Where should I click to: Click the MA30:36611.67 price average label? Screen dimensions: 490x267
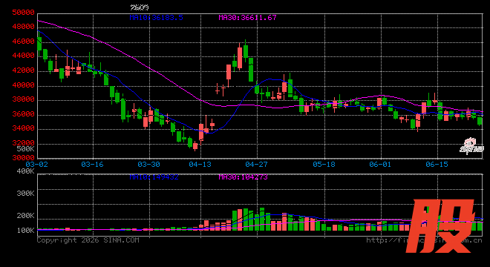click(x=247, y=18)
